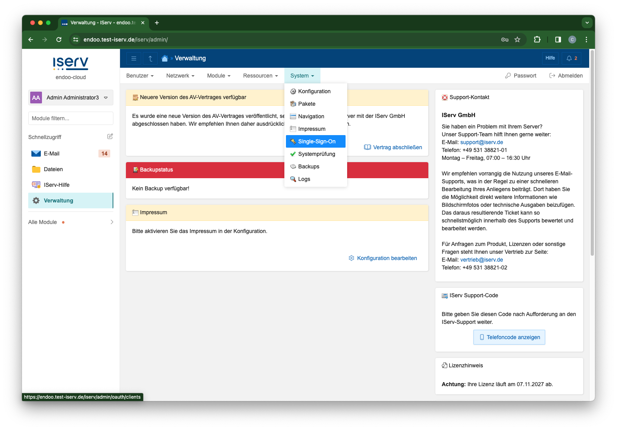The width and height of the screenshot is (617, 430).
Task: Close the Verwaltung browser tab
Action: (x=143, y=23)
